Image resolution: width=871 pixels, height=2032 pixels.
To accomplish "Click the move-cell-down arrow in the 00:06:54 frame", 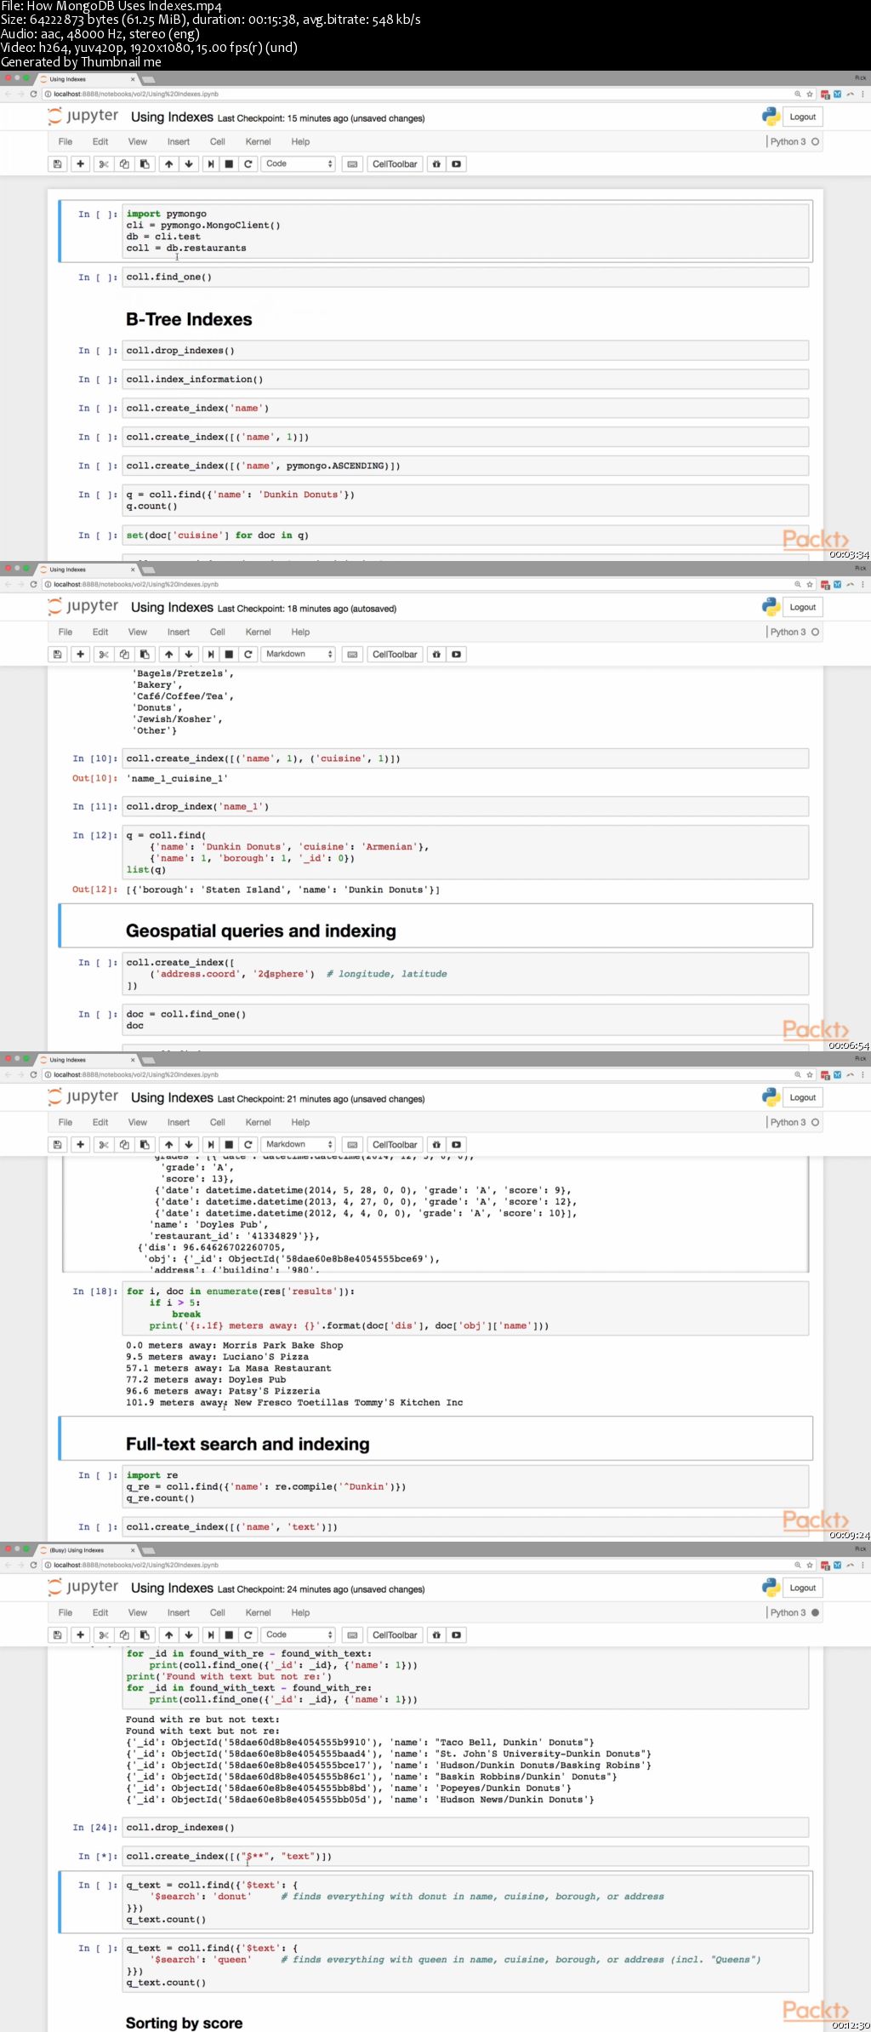I will click(189, 655).
